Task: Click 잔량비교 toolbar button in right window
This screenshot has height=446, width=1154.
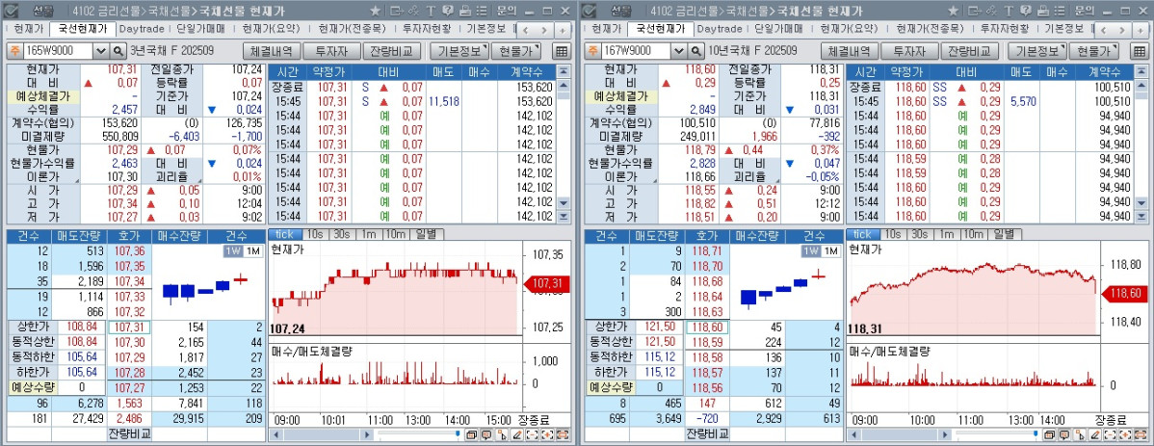Action: coord(968,51)
